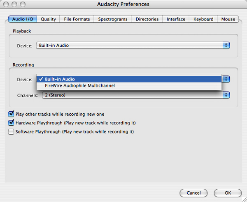Zoom the Audacity Preferences window

tap(23, 5)
